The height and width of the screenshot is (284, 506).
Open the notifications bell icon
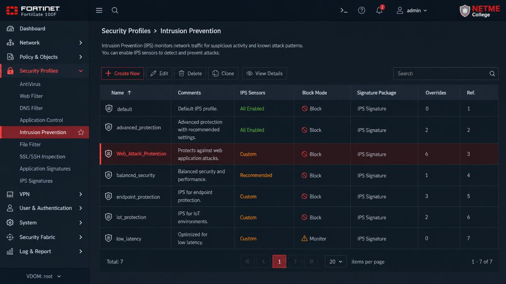tap(379, 10)
